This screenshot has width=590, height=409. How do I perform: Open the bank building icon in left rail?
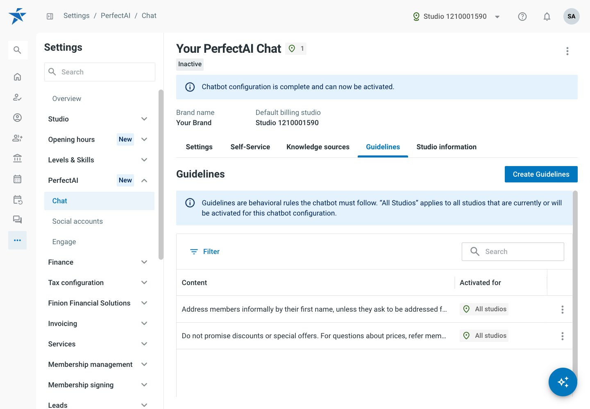(x=17, y=159)
